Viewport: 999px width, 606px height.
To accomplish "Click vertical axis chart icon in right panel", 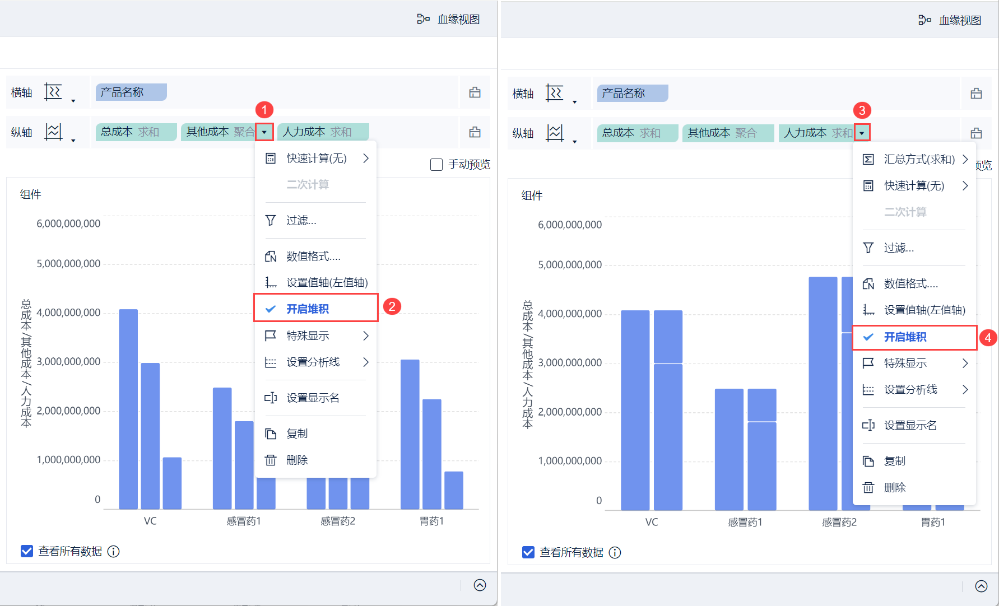I will pyautogui.click(x=555, y=133).
